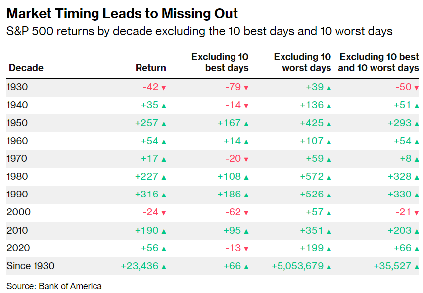Click the green up arrow beside +23,436
This screenshot has width=423, height=293.
pos(164,266)
